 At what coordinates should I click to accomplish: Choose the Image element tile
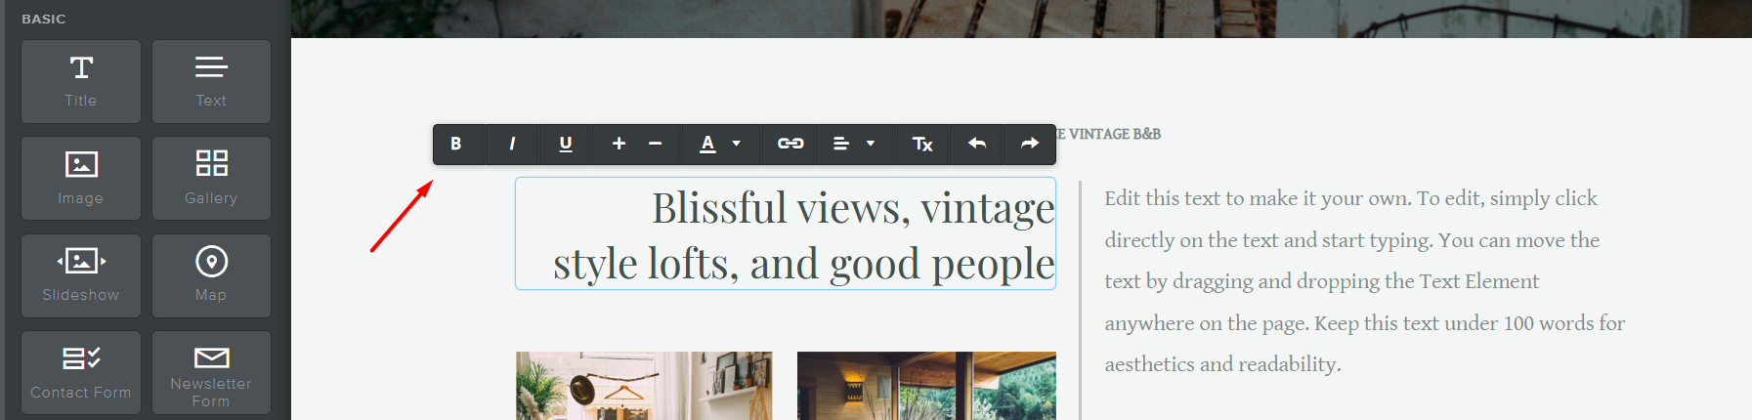(x=81, y=178)
